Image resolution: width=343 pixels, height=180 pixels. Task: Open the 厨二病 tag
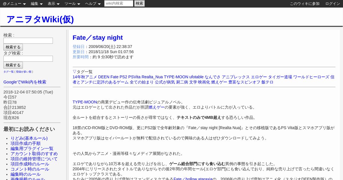pos(182,82)
